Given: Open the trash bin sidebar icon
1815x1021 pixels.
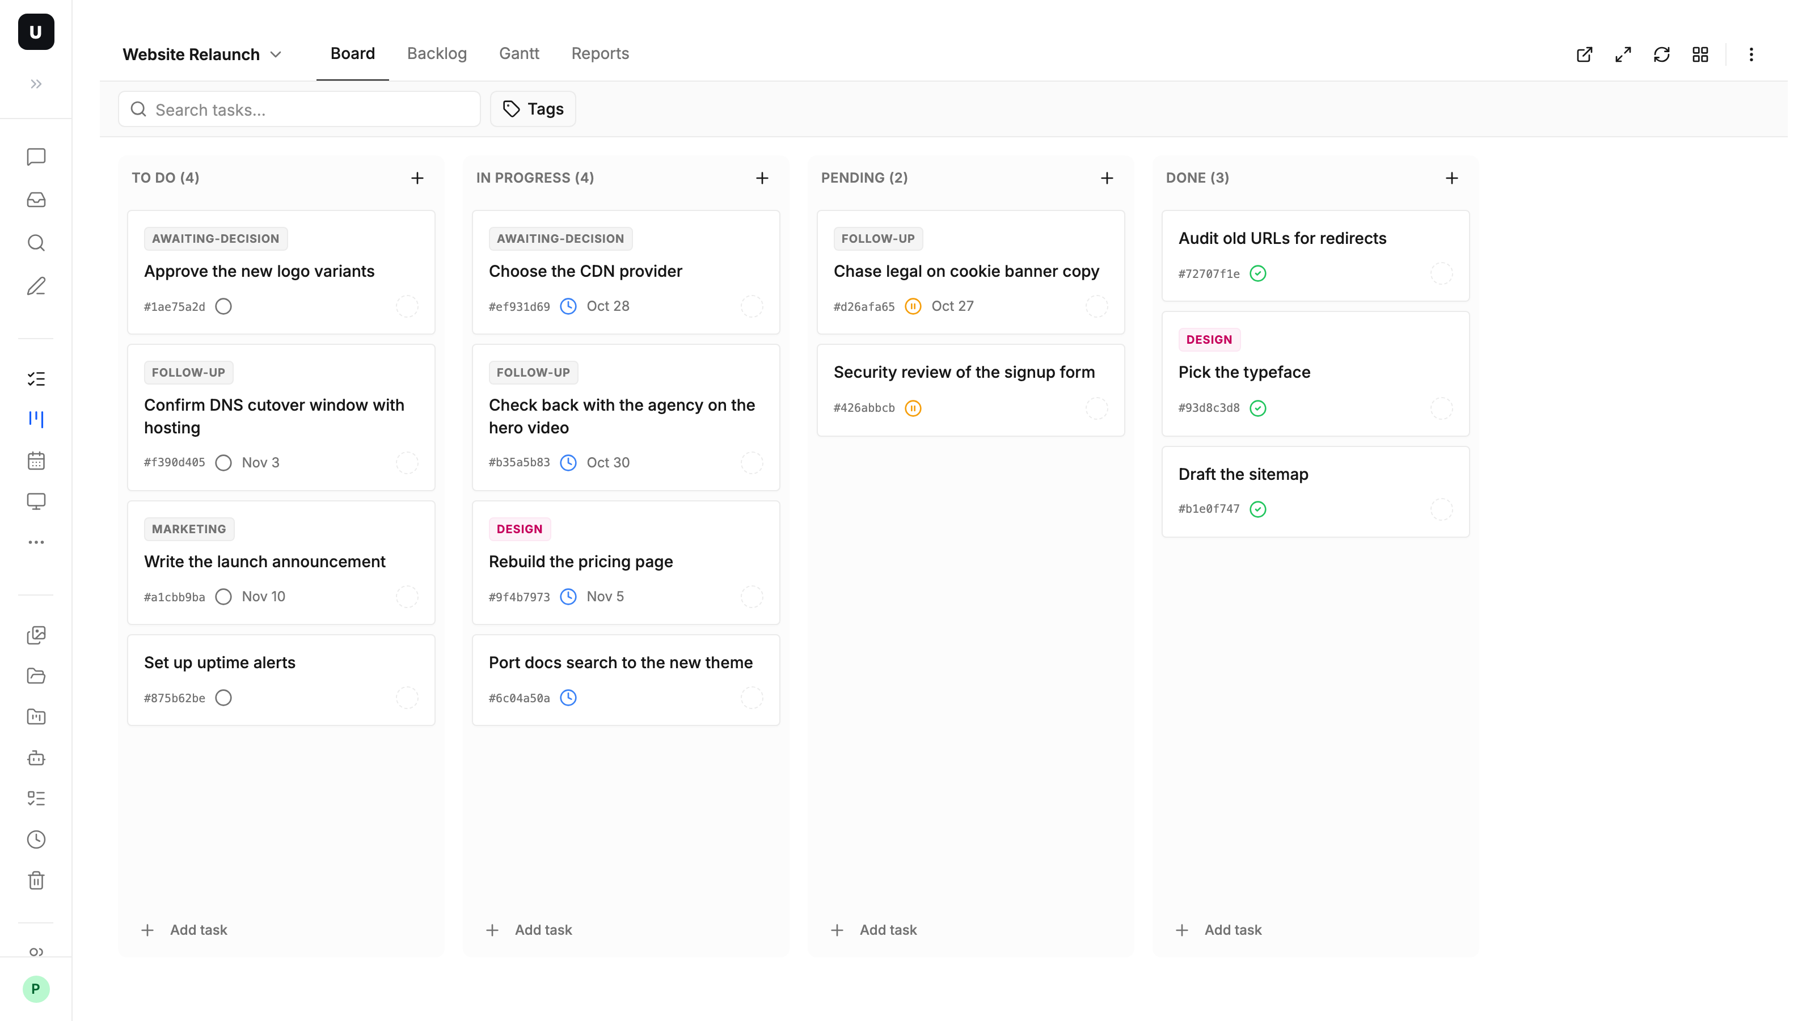Looking at the screenshot, I should [x=36, y=880].
